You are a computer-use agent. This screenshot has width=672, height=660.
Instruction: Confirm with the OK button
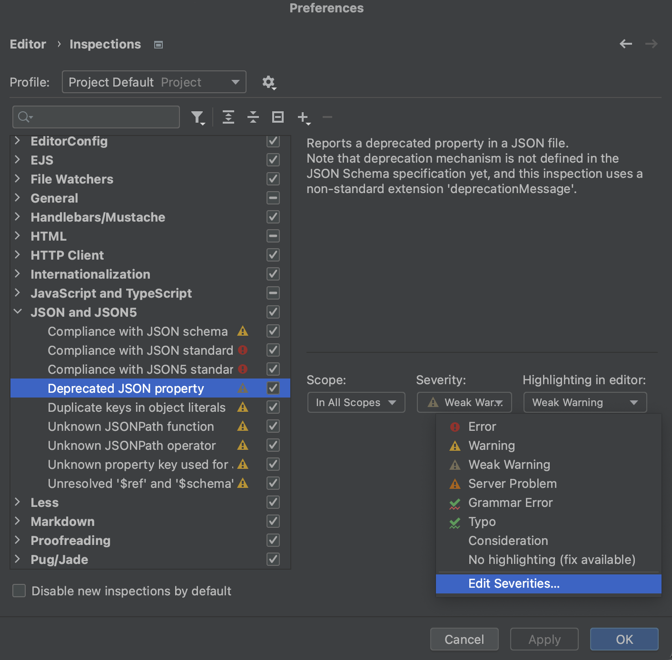(624, 639)
